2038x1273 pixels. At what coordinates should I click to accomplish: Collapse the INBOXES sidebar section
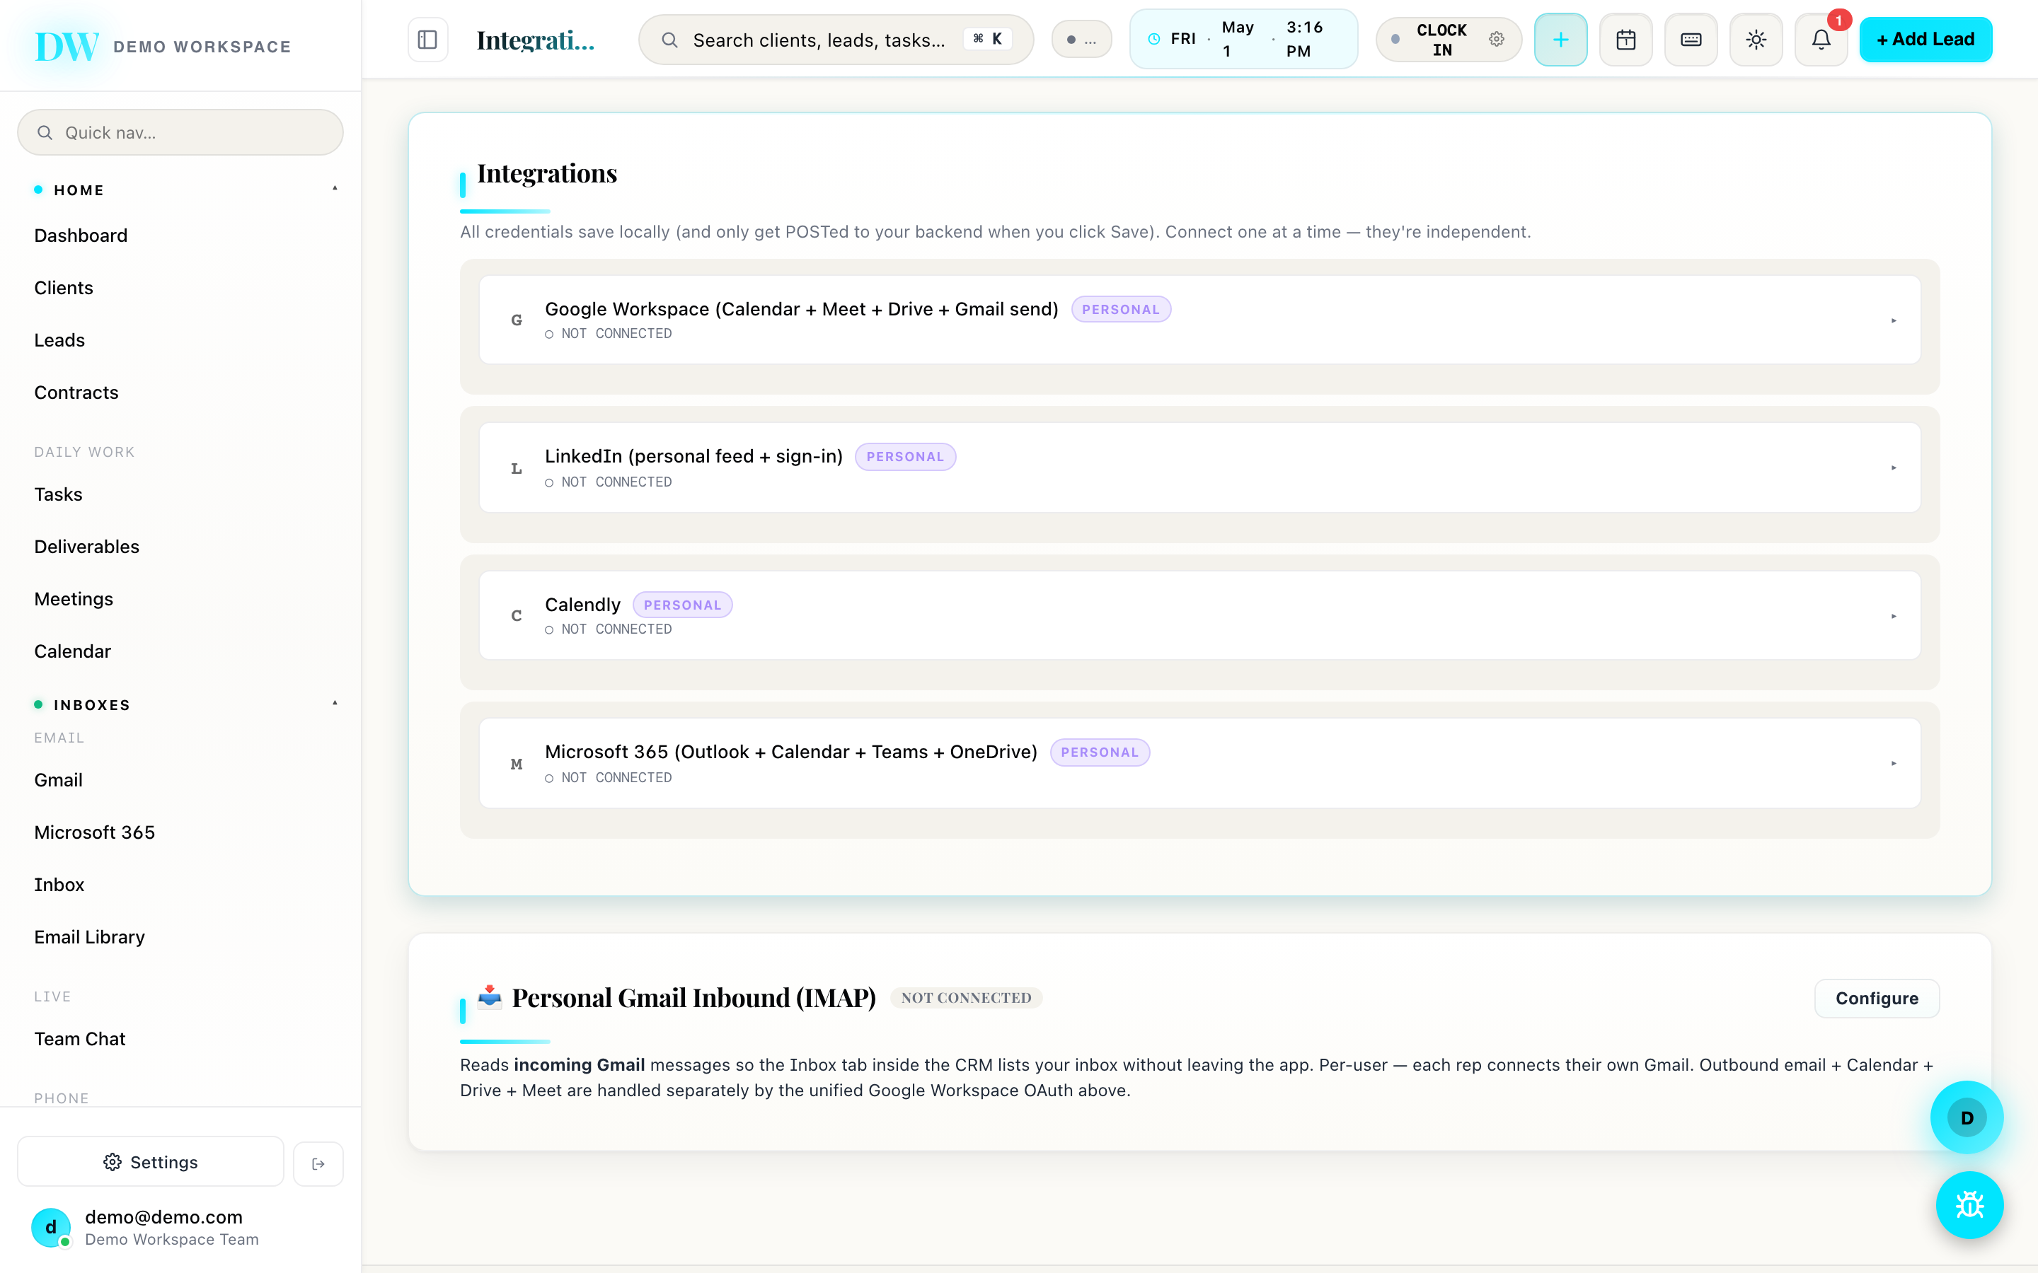click(x=185, y=704)
